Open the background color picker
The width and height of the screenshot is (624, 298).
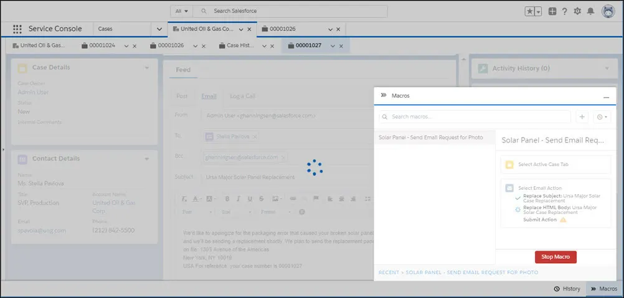coord(210,198)
